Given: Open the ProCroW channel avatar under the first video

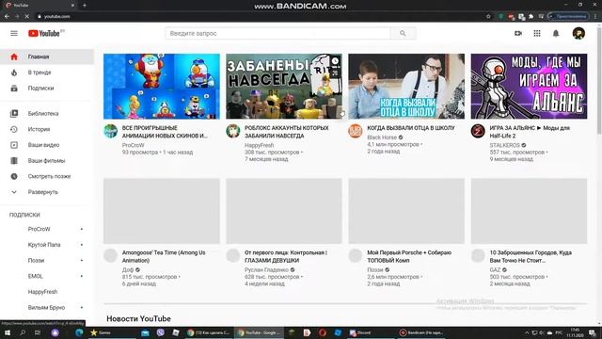Looking at the screenshot, I should (x=111, y=131).
